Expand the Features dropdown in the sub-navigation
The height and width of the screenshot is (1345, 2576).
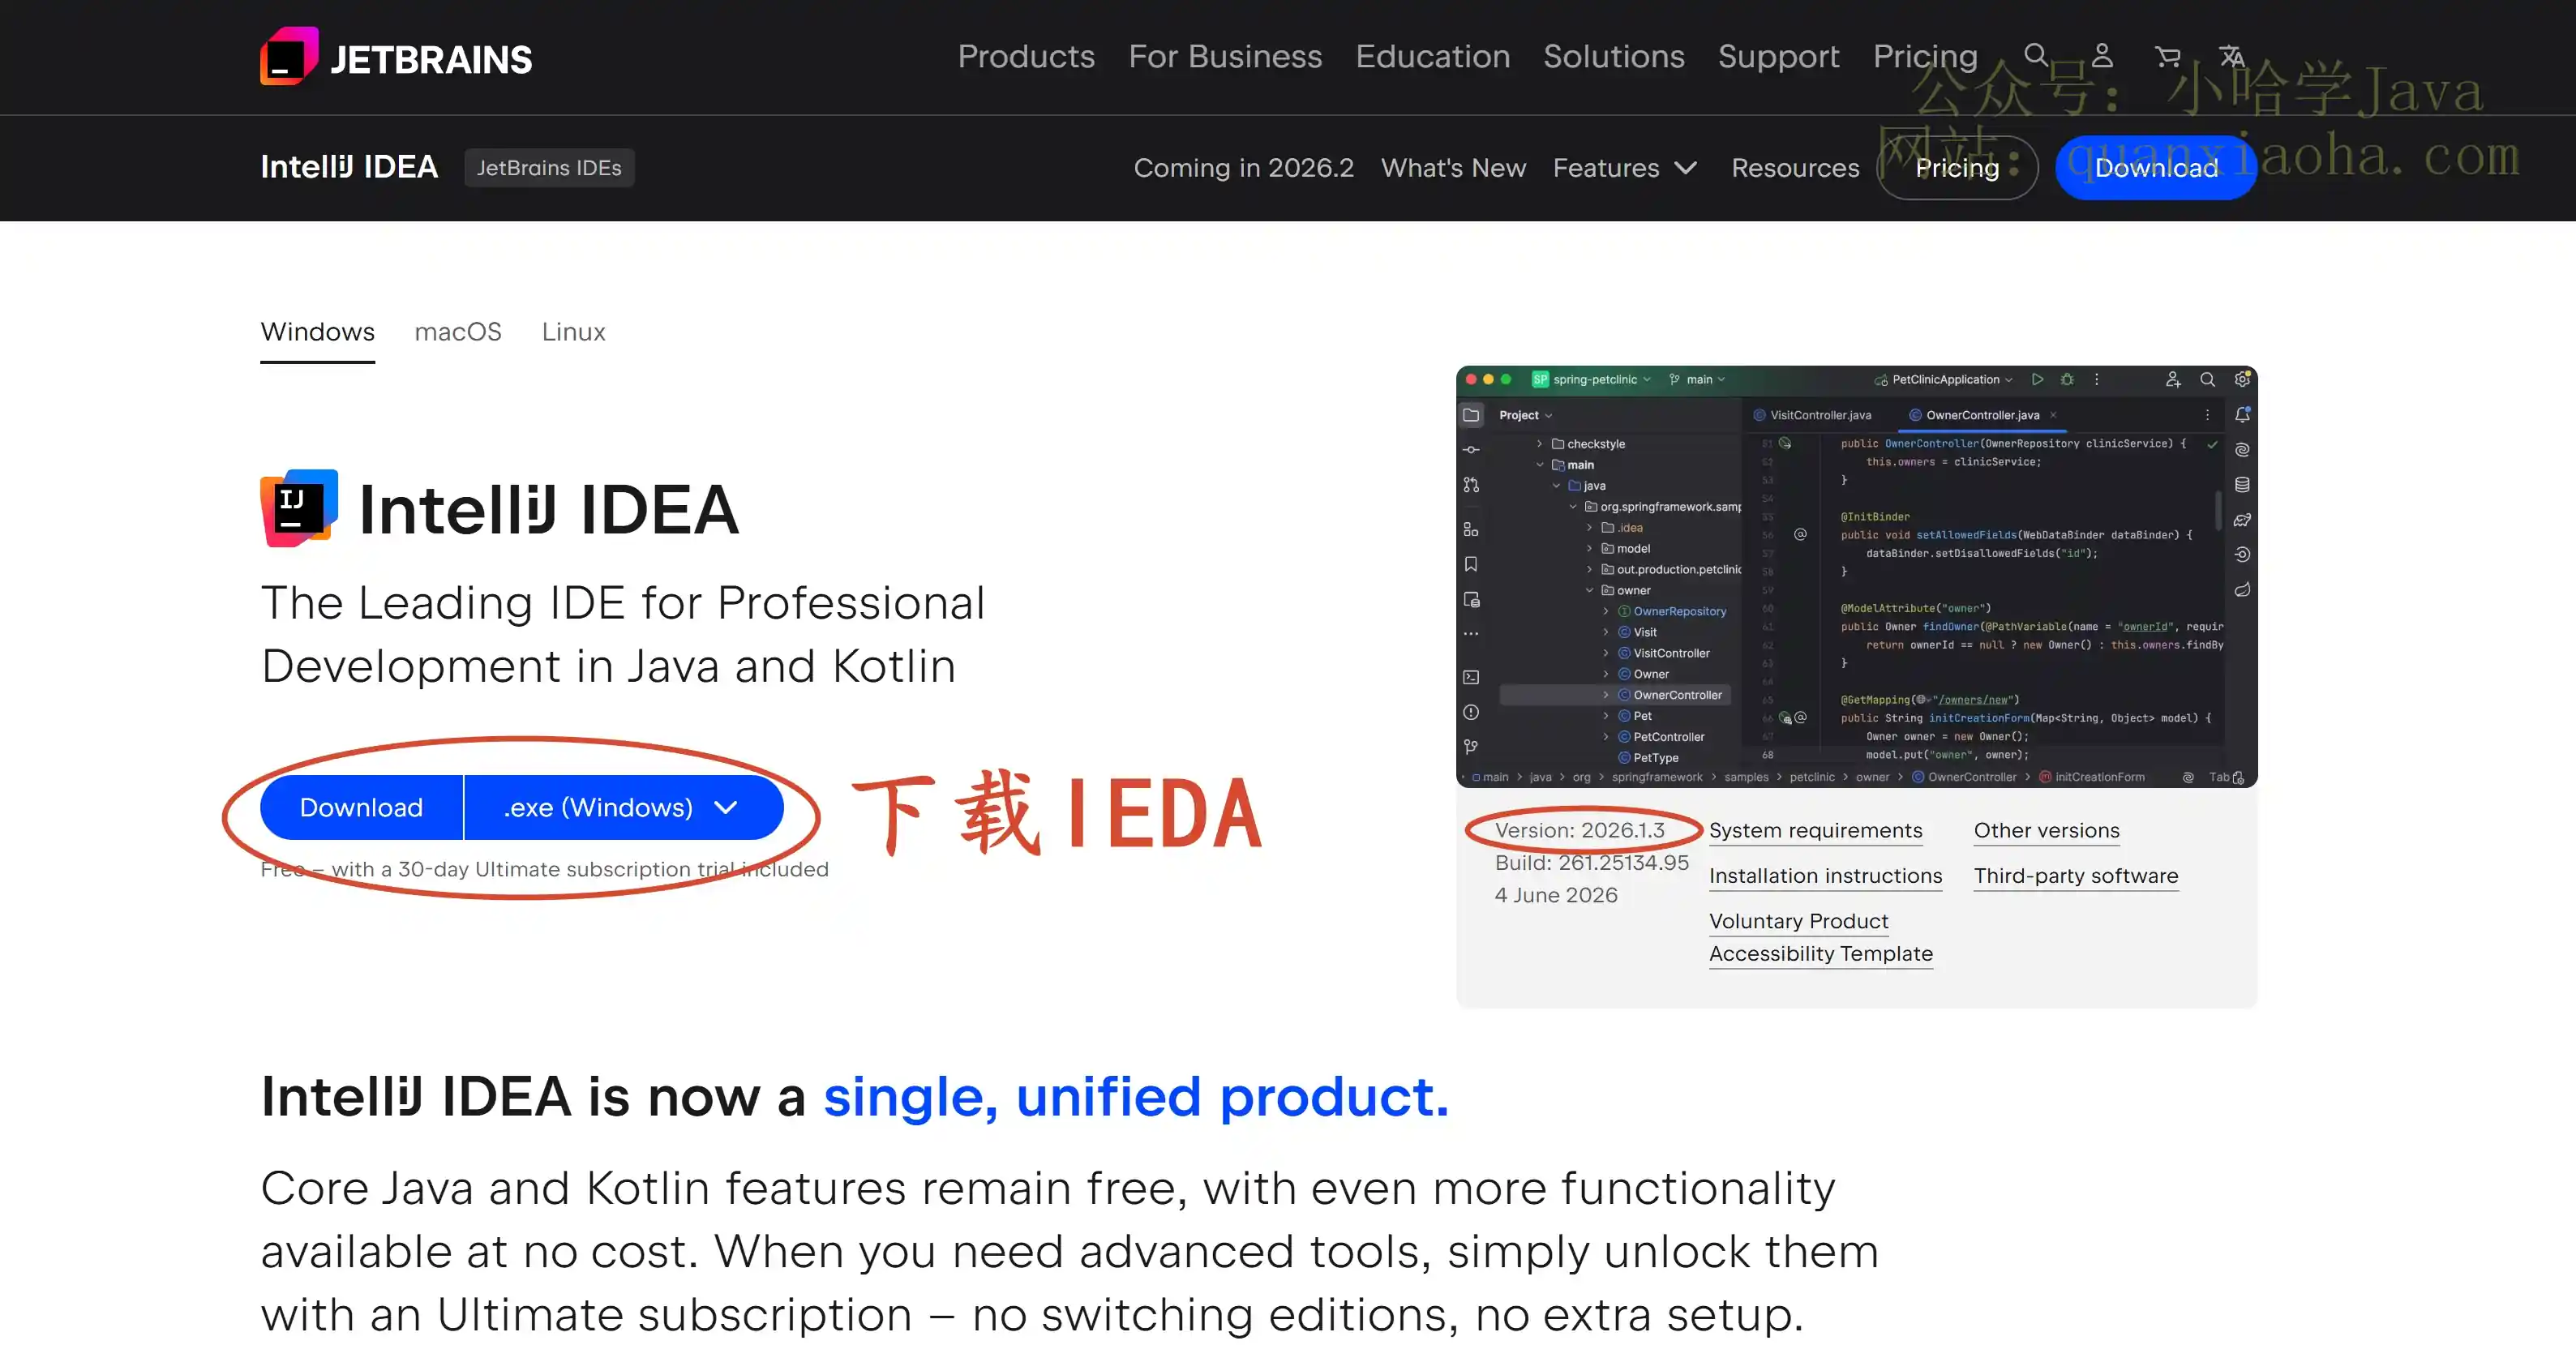1625,168
